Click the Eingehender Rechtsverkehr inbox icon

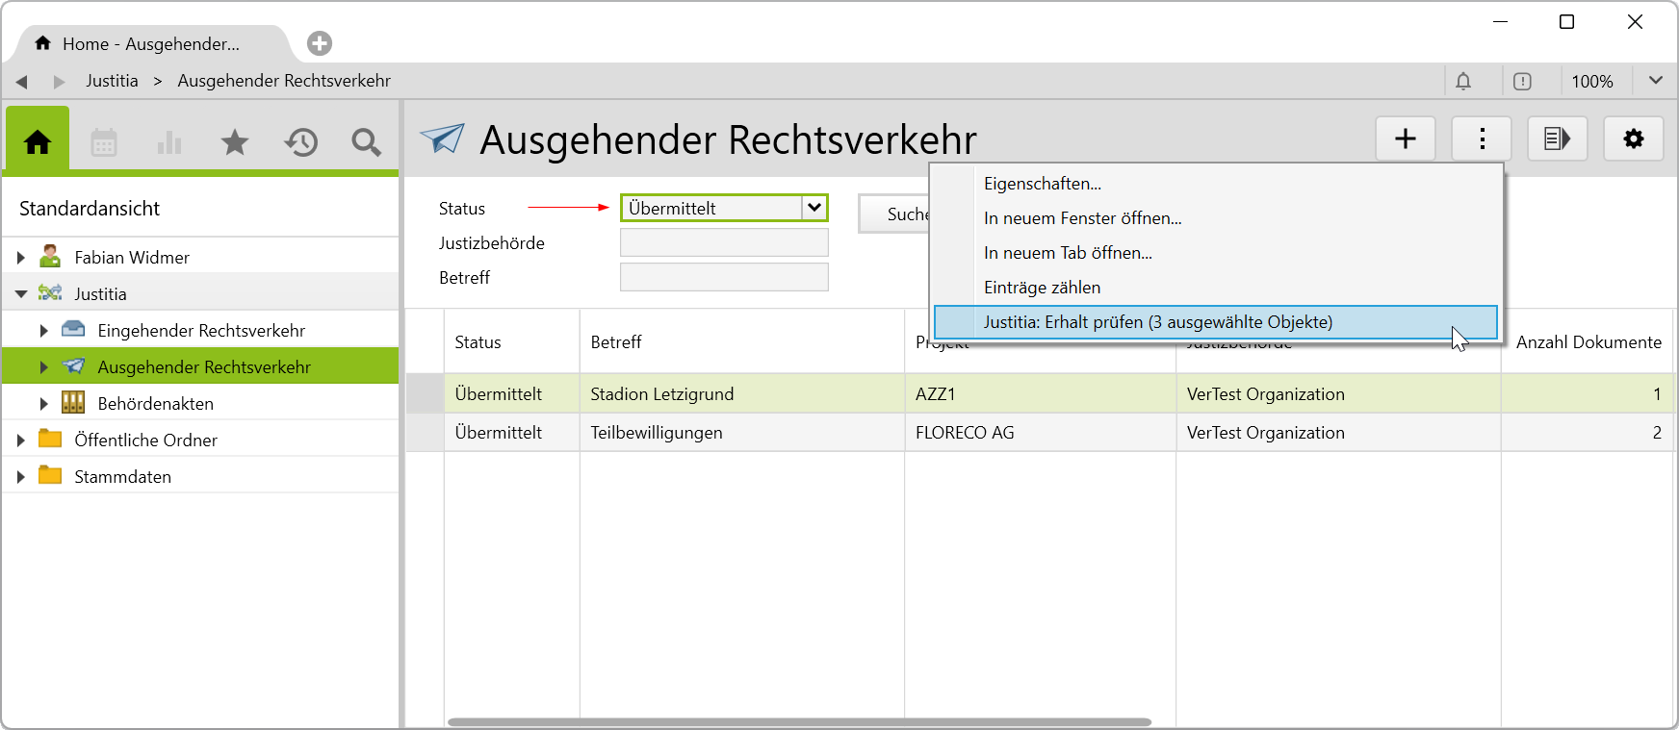tap(73, 329)
